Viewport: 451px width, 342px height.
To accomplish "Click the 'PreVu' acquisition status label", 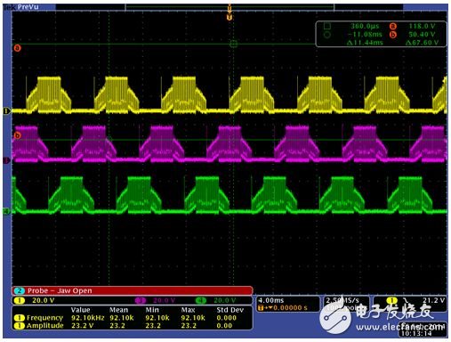I will pyautogui.click(x=28, y=7).
